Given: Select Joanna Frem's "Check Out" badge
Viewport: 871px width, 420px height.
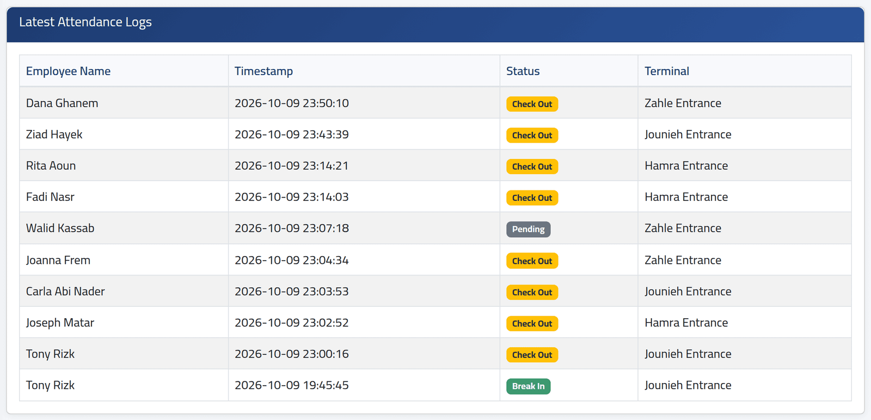Looking at the screenshot, I should [x=532, y=261].
